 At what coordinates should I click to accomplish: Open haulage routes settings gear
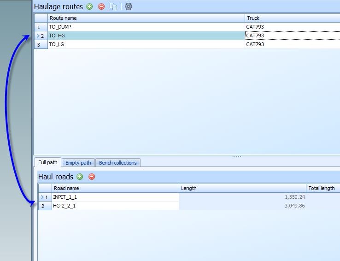129,7
